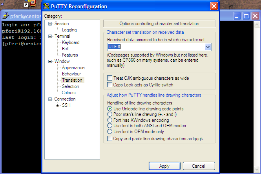Click the terminal window's PuTTY title icon
This screenshot has width=261, height=174.
click(5, 16)
